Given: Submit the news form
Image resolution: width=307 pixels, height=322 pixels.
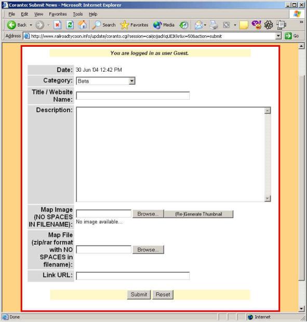Looking at the screenshot, I should coord(139,294).
